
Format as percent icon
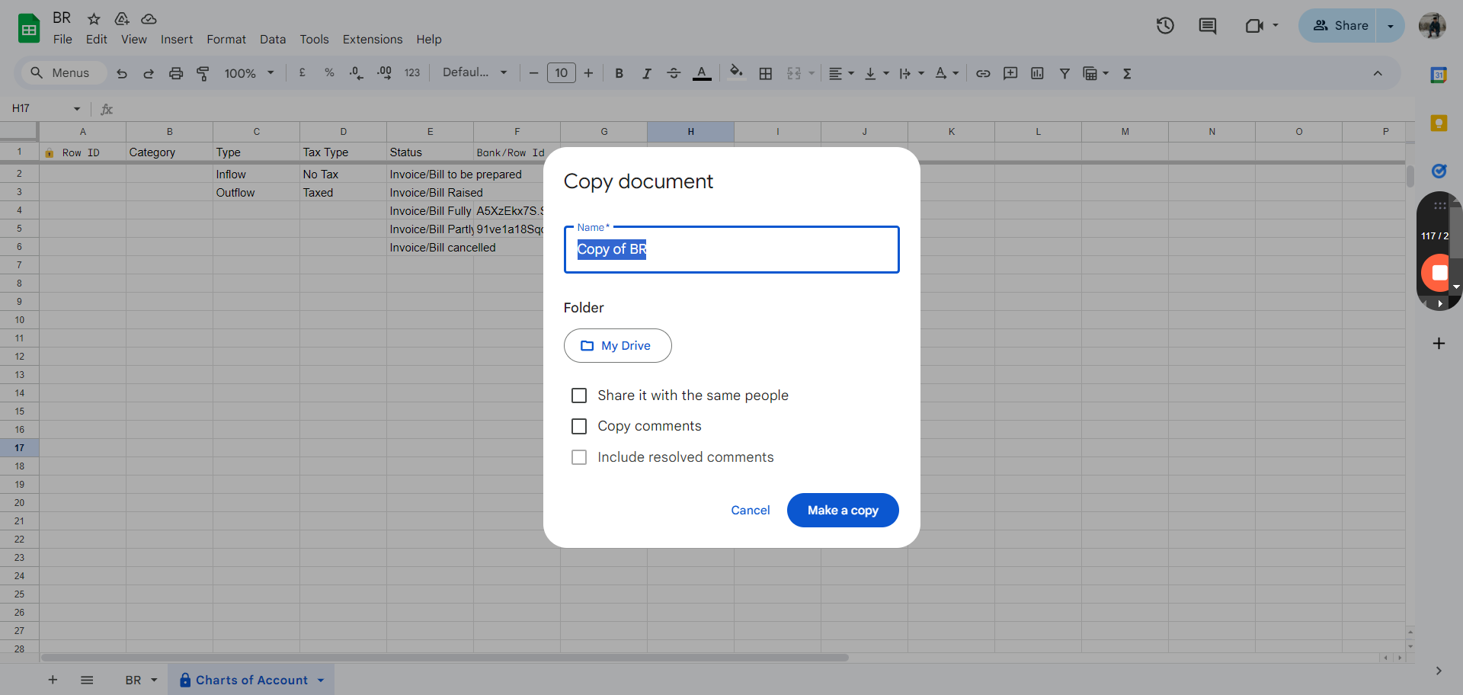[329, 73]
